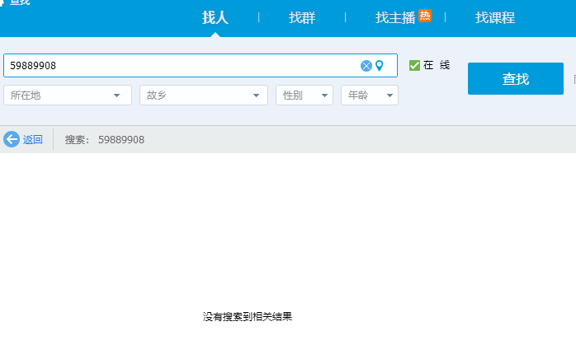Open the 找课程 tab

pos(495,17)
